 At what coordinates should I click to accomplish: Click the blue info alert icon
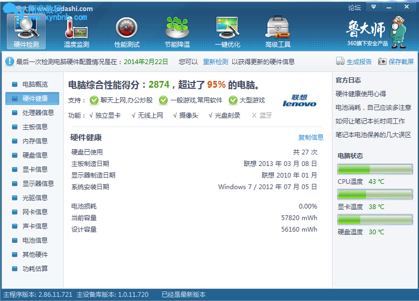9,61
